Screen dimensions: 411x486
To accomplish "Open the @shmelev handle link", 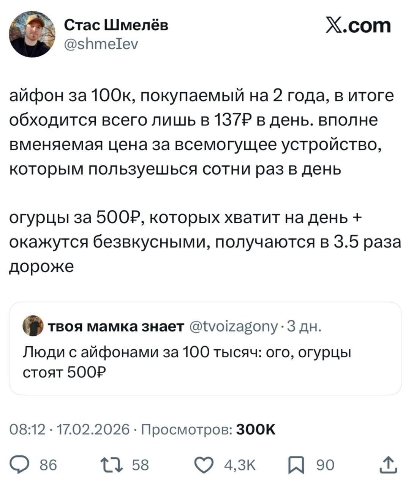I will click(101, 44).
